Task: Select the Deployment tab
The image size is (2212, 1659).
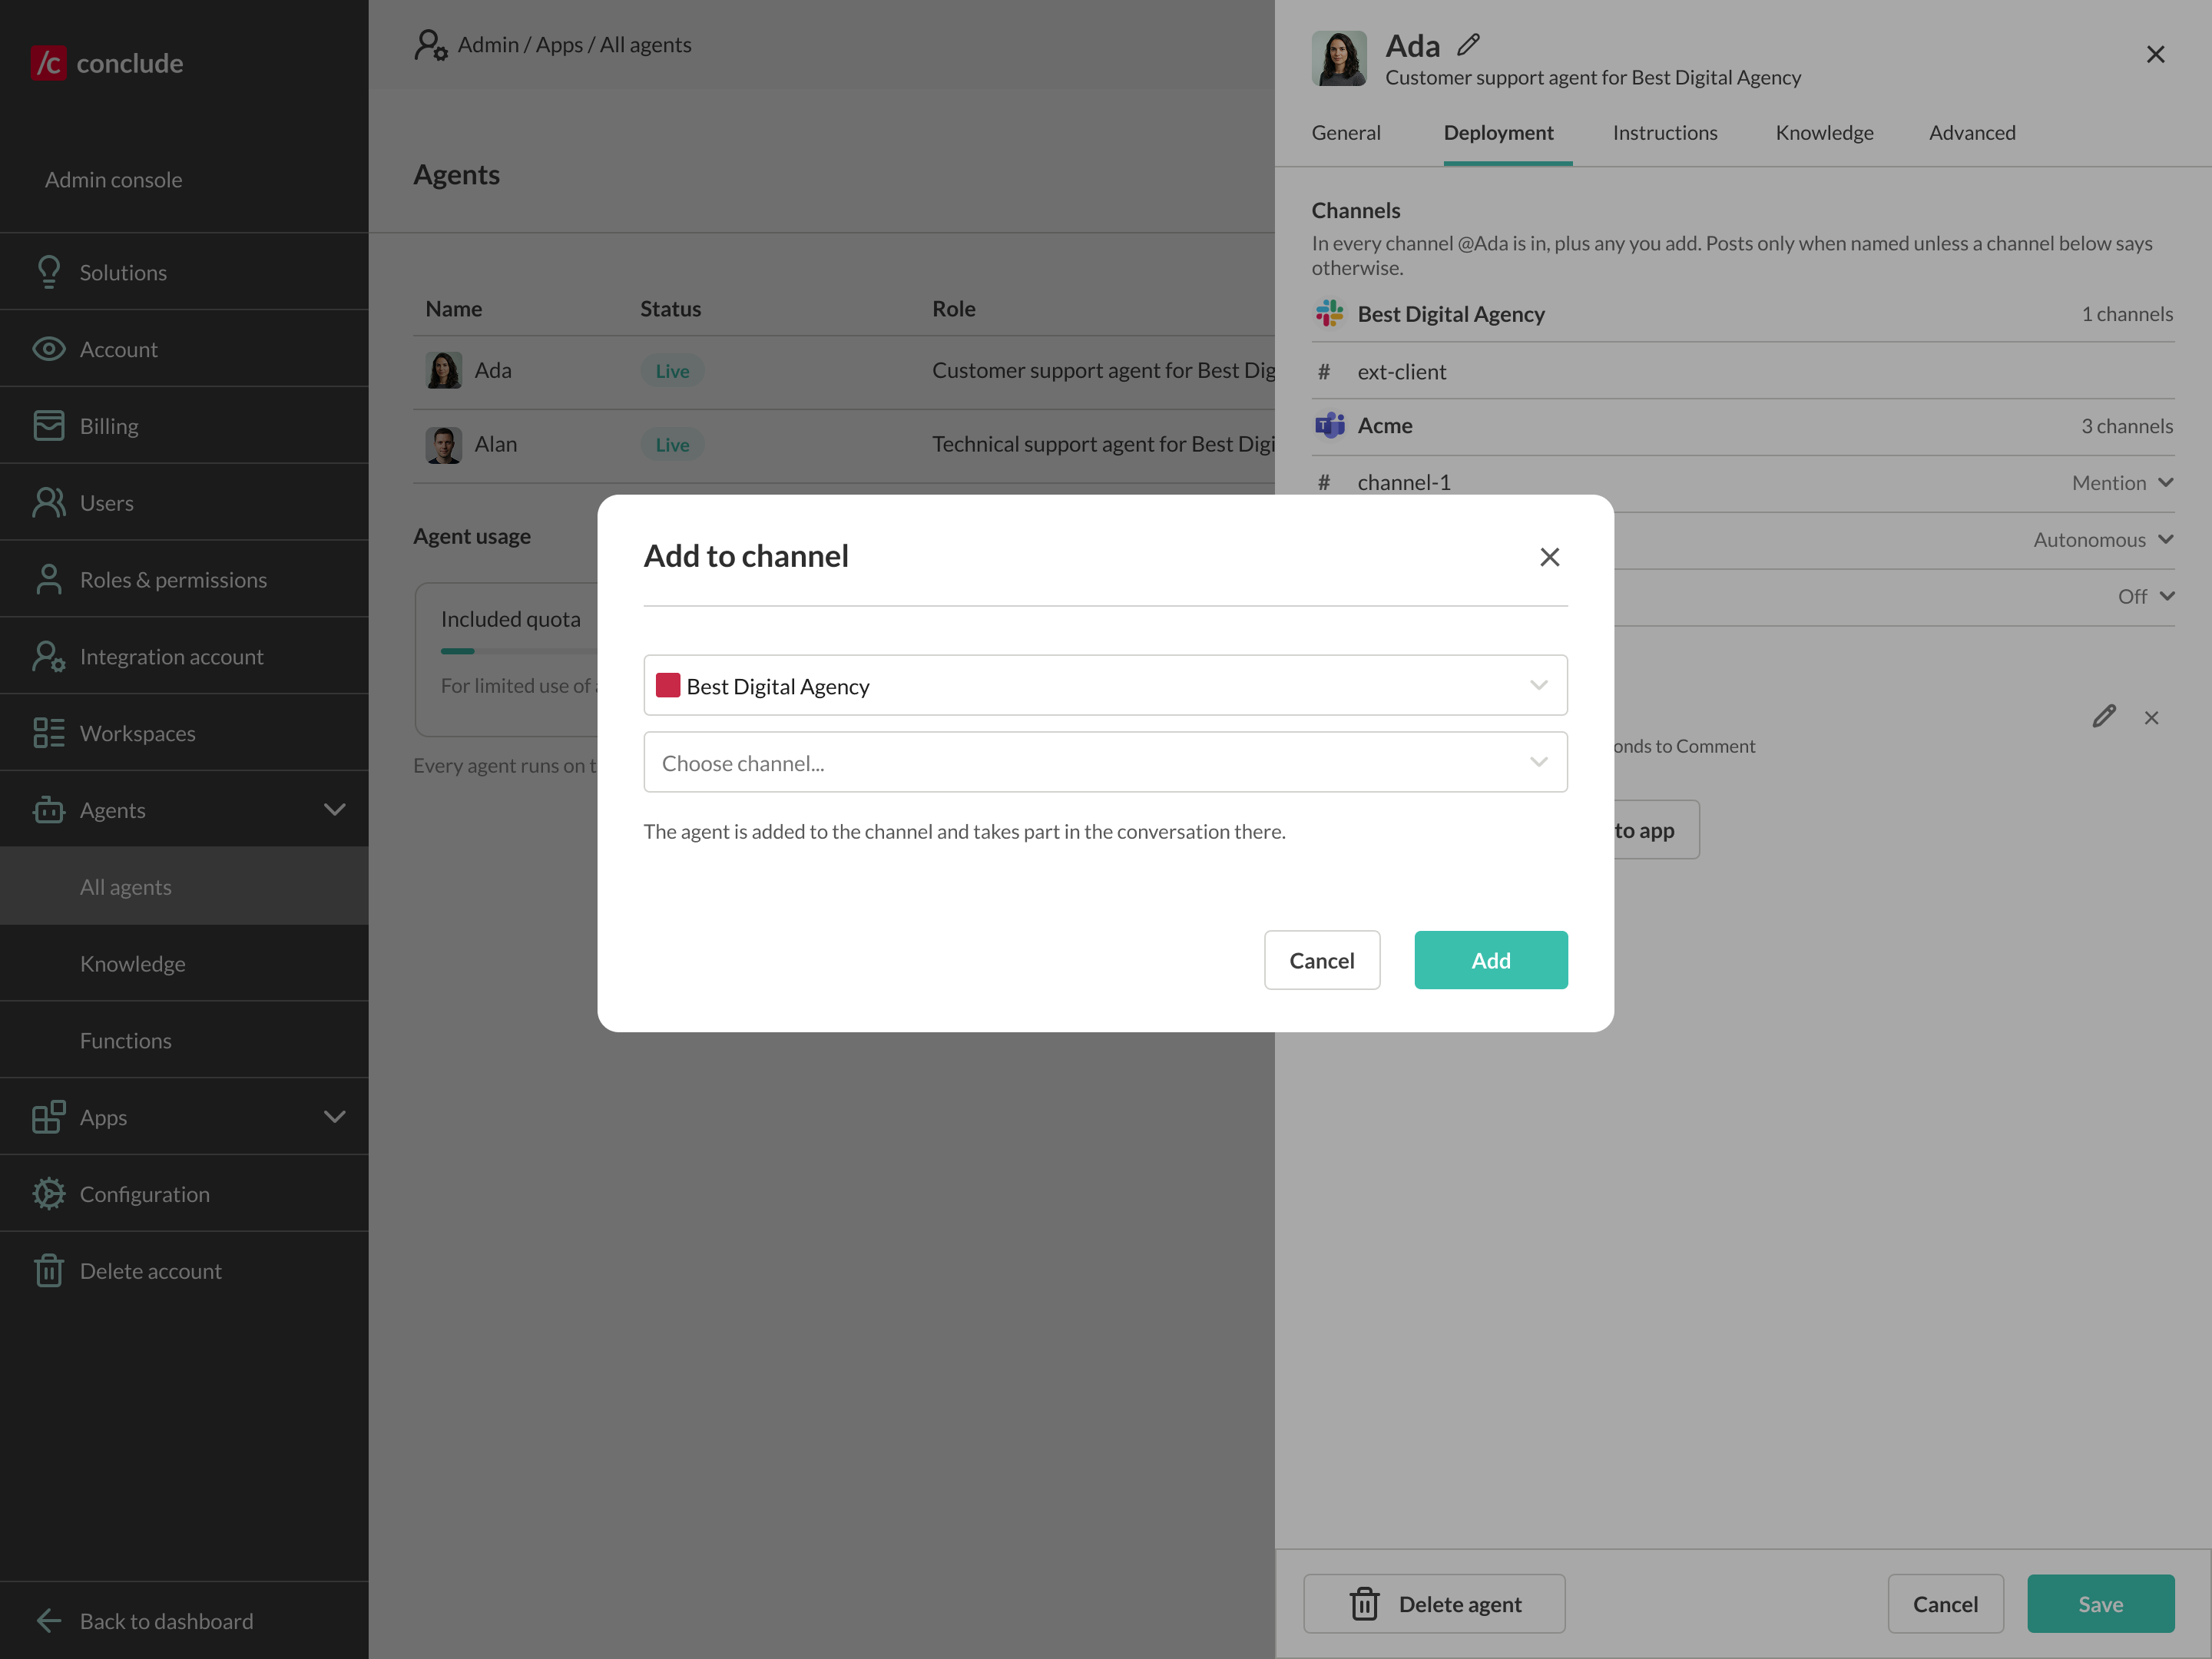Action: tap(1498, 133)
